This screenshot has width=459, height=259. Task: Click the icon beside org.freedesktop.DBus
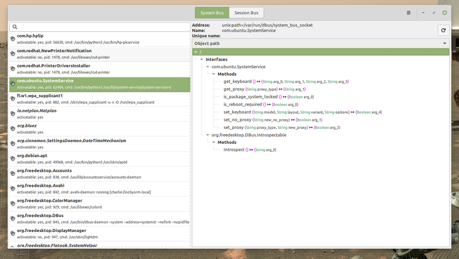pyautogui.click(x=13, y=219)
